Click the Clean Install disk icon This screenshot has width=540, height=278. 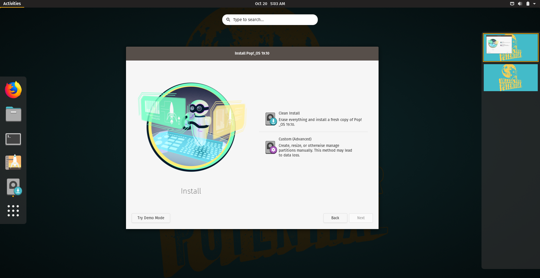(271, 119)
